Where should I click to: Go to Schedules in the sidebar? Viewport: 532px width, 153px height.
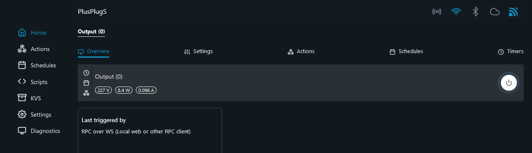pyautogui.click(x=37, y=65)
